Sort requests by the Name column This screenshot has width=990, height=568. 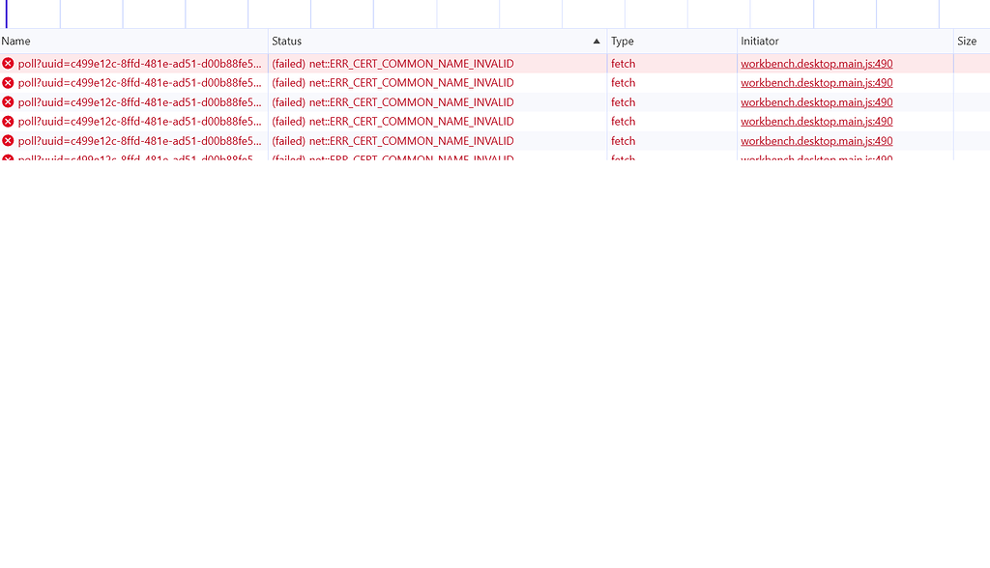pyautogui.click(x=15, y=41)
